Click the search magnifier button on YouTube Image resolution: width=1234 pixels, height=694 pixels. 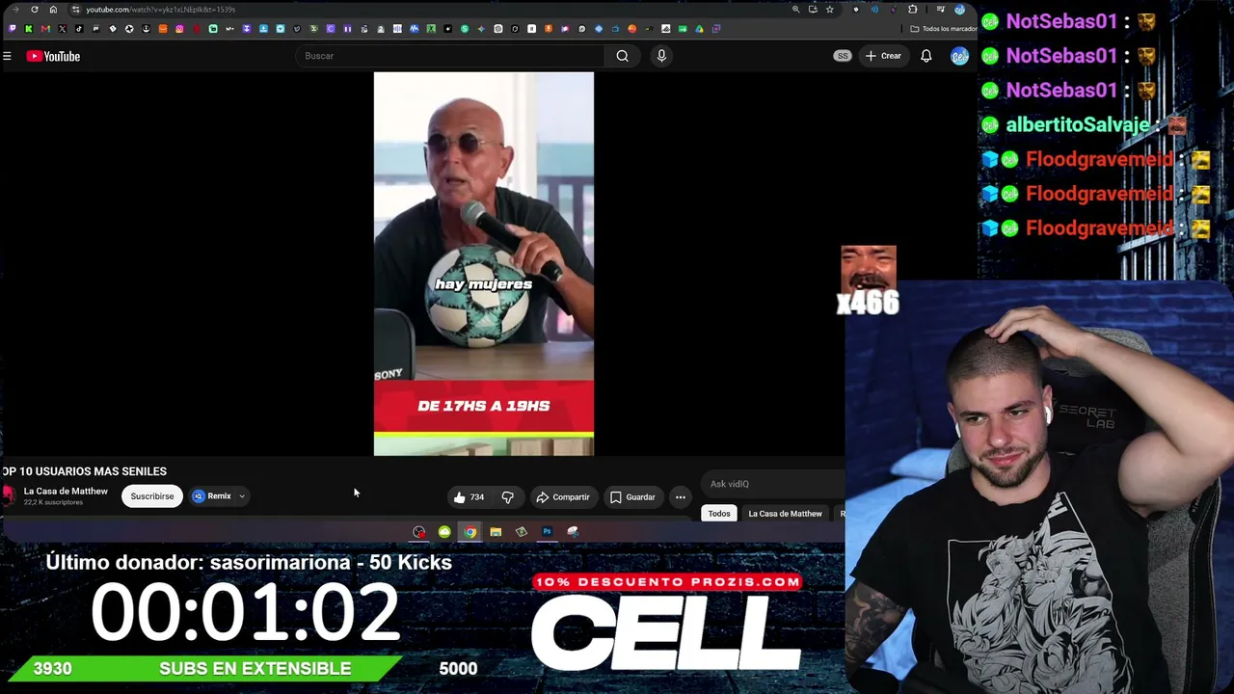click(622, 56)
